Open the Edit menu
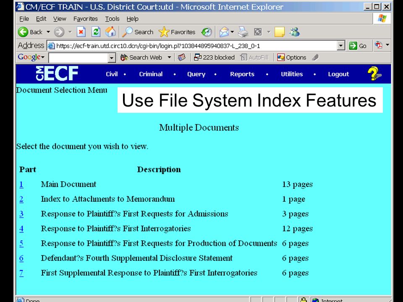This screenshot has width=403, height=302. pyautogui.click(x=41, y=19)
